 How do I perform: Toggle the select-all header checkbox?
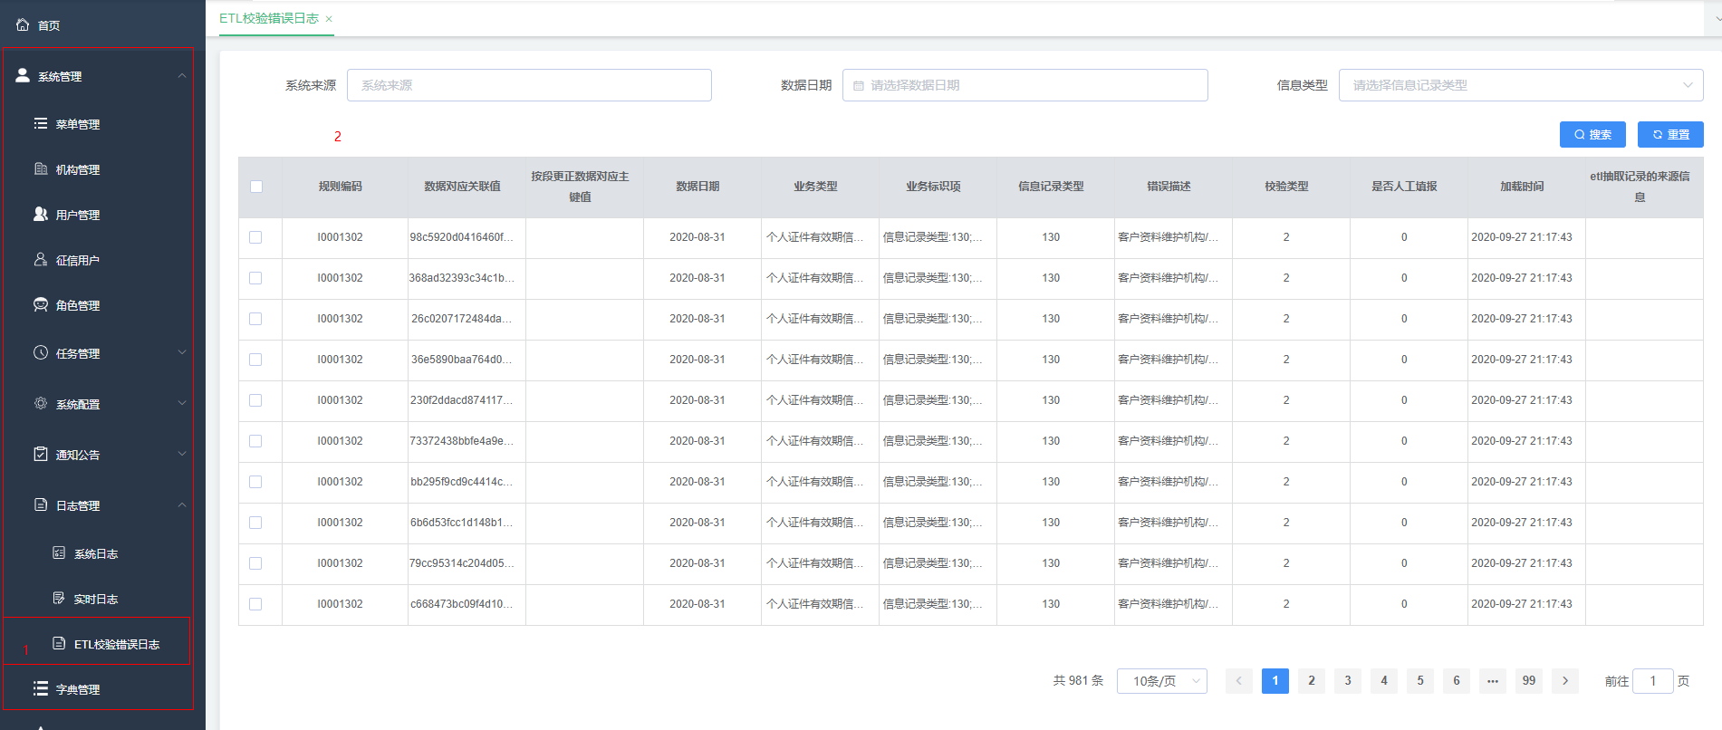[256, 187]
